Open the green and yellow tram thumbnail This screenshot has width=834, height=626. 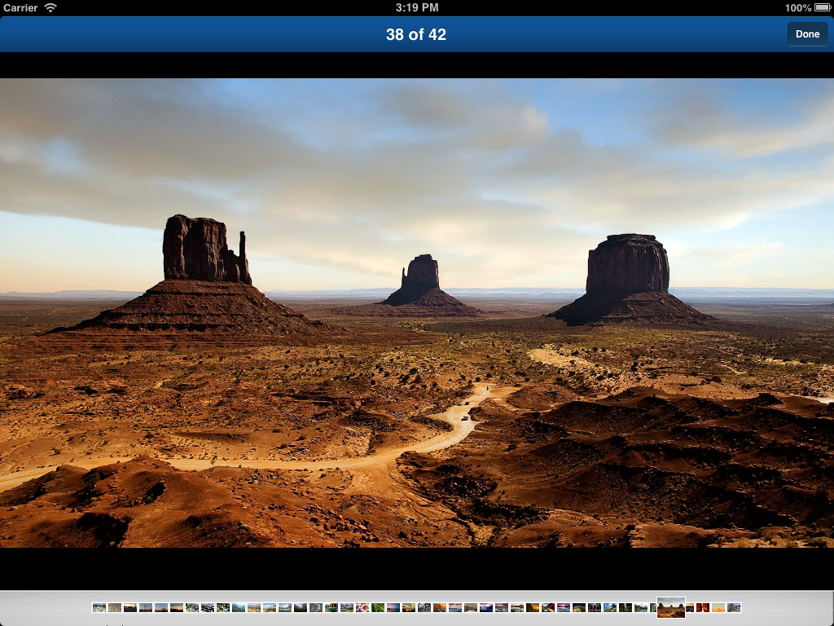pos(331,607)
